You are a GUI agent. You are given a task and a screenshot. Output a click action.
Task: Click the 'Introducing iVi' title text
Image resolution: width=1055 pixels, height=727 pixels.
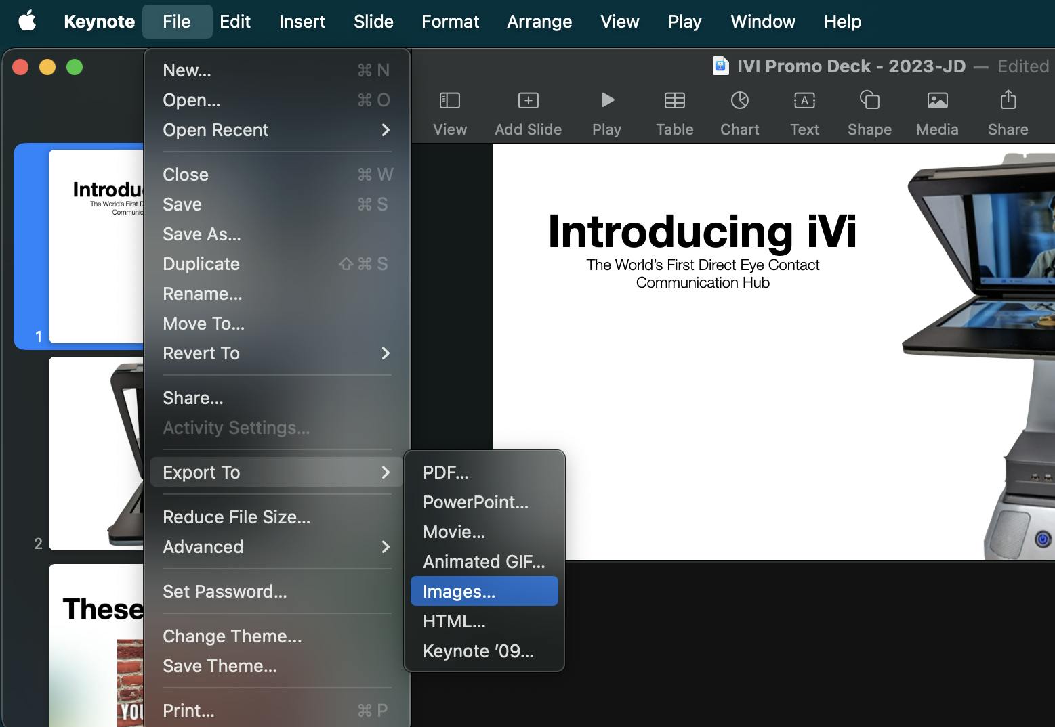(702, 232)
